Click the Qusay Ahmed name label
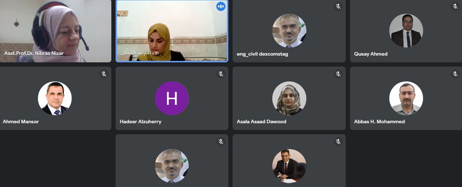 point(371,54)
